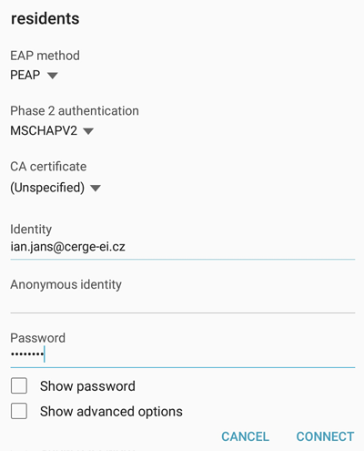
Task: Enable the Show advanced options checkbox
Action: [x=19, y=411]
